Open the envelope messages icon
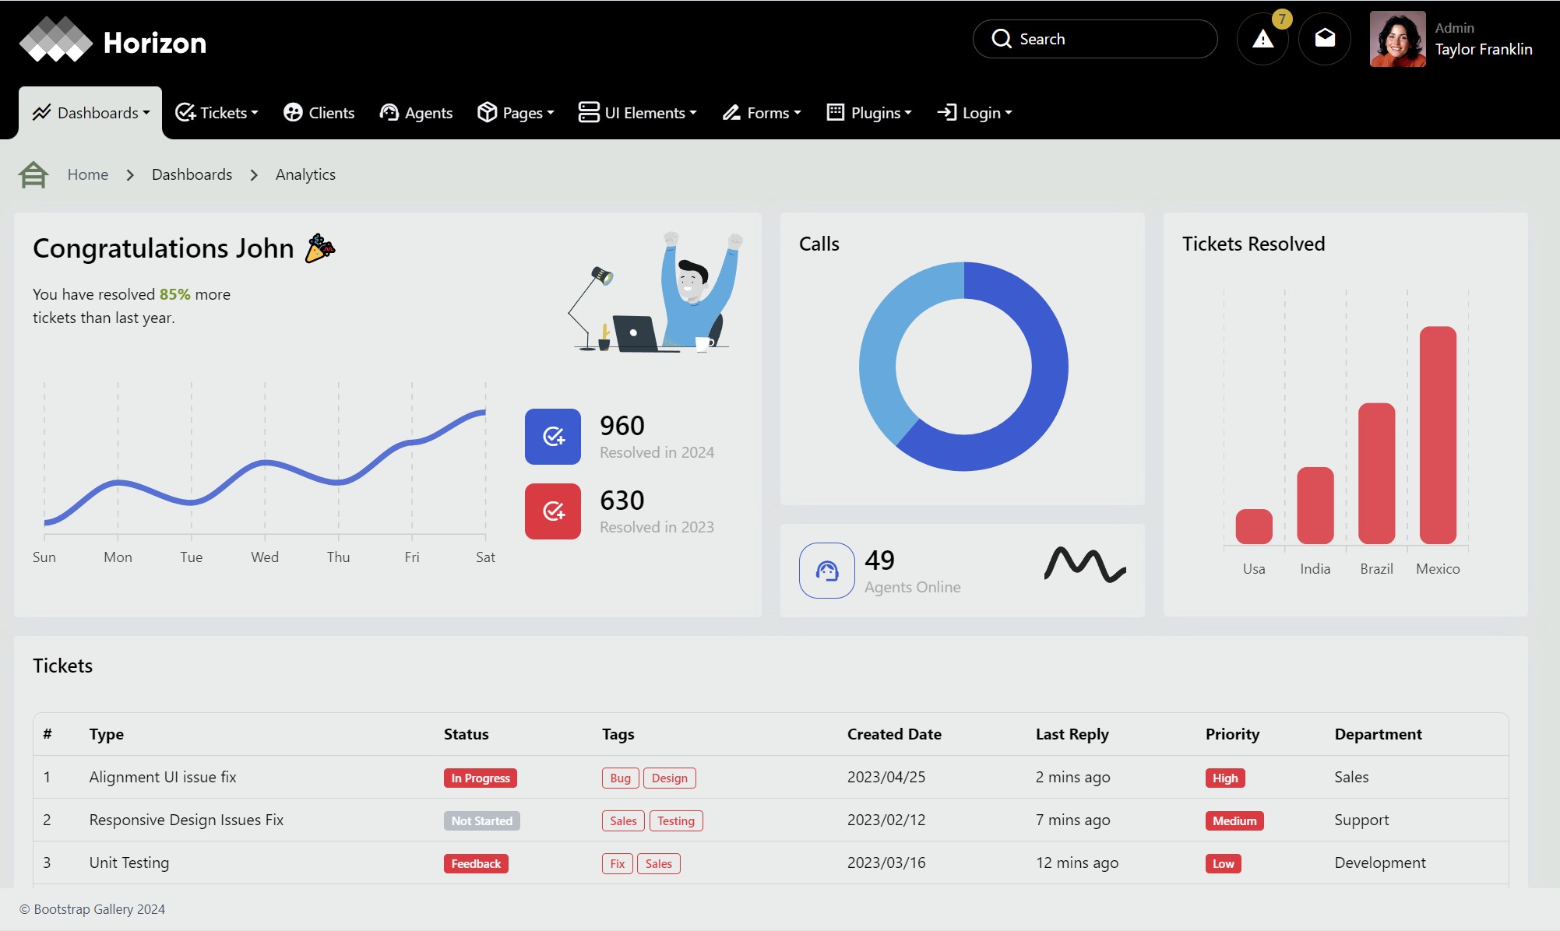 [1324, 39]
